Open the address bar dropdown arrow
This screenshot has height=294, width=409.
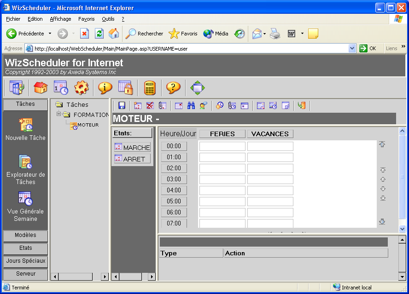(352, 48)
